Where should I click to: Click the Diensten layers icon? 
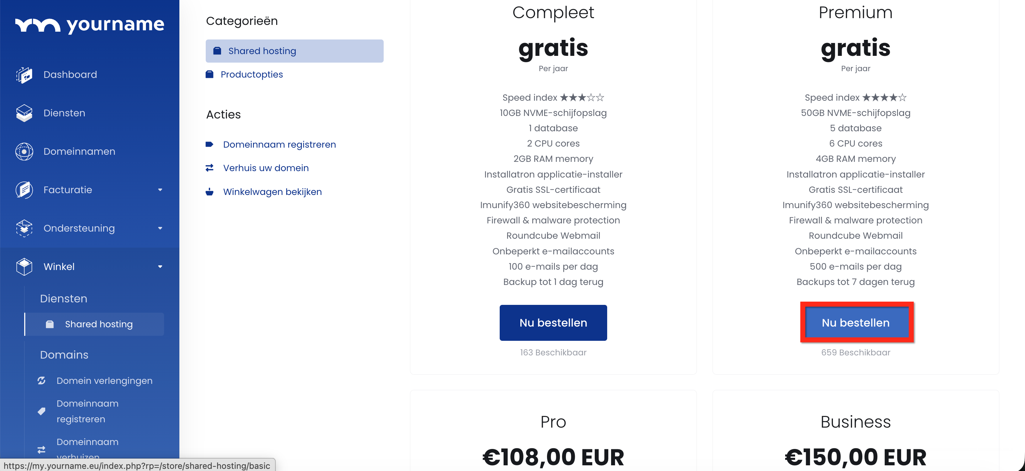[24, 113]
